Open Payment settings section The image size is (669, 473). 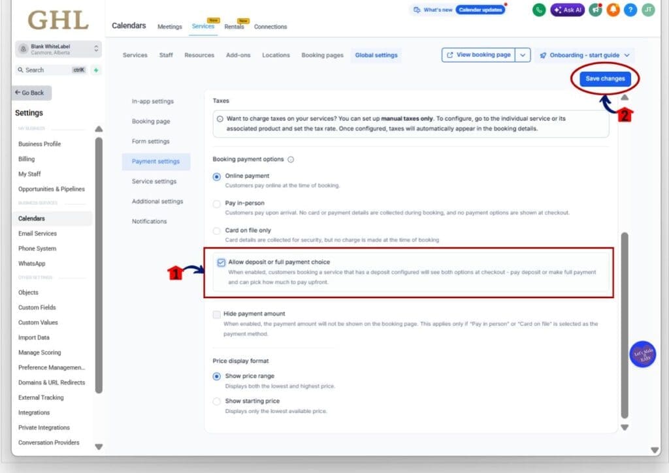(155, 162)
